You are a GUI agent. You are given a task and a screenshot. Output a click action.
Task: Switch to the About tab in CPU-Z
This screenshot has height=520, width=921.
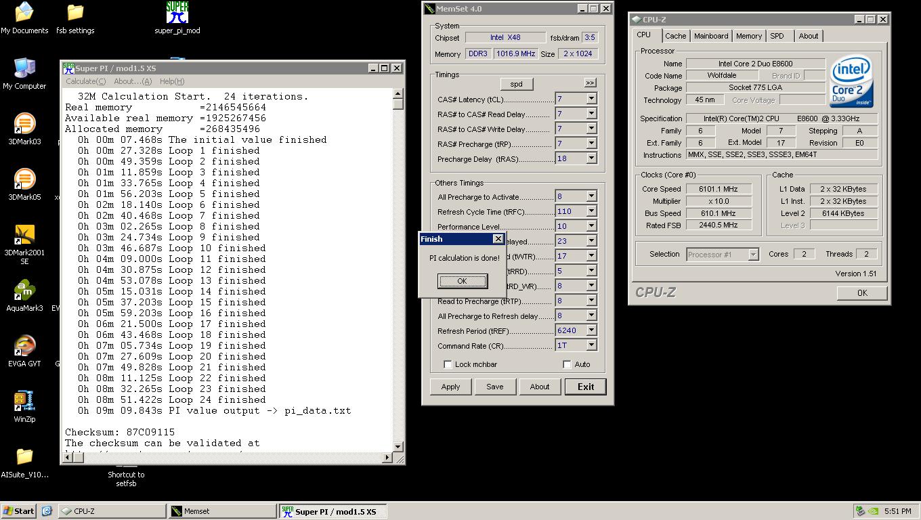pyautogui.click(x=808, y=36)
